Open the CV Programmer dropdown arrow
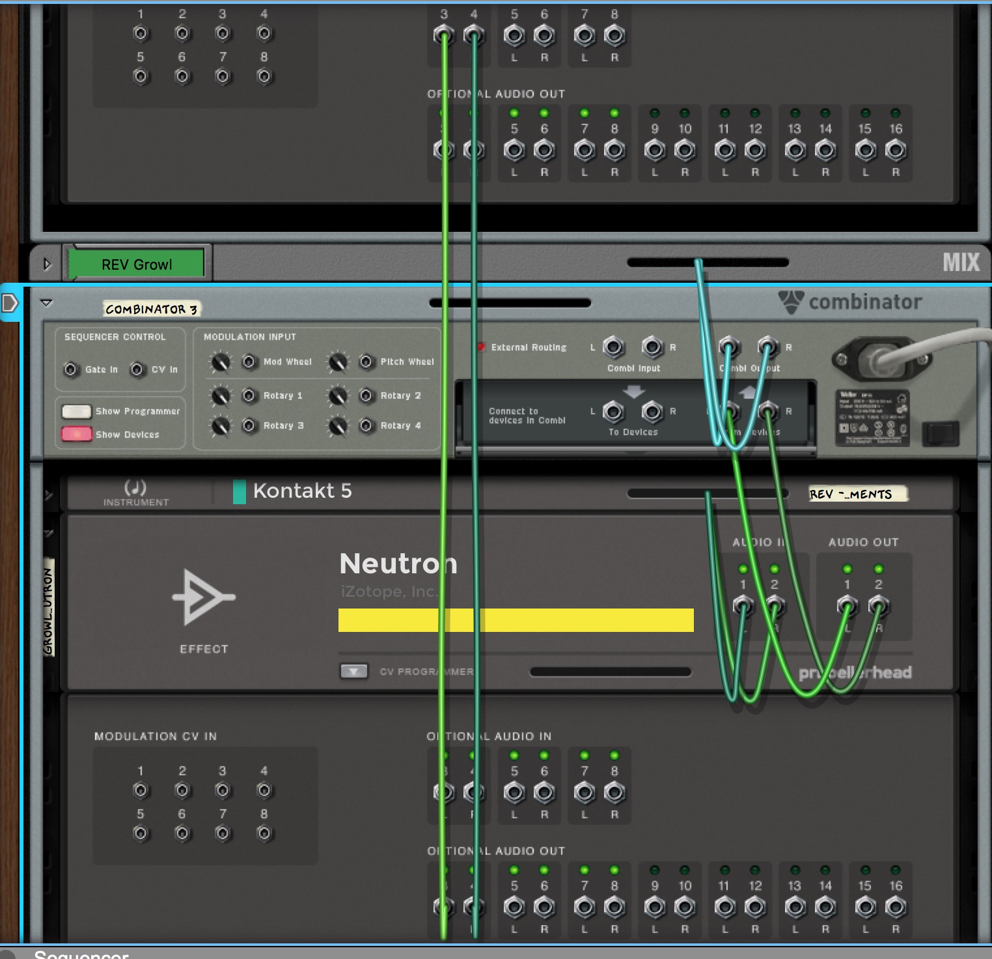 click(354, 671)
